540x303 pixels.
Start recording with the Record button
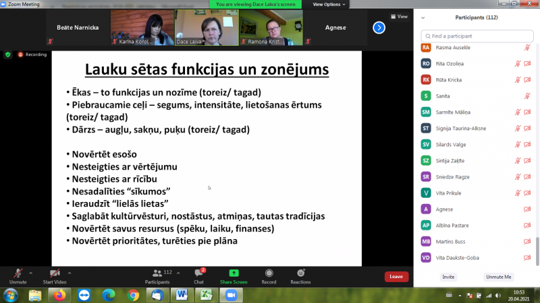tap(269, 275)
